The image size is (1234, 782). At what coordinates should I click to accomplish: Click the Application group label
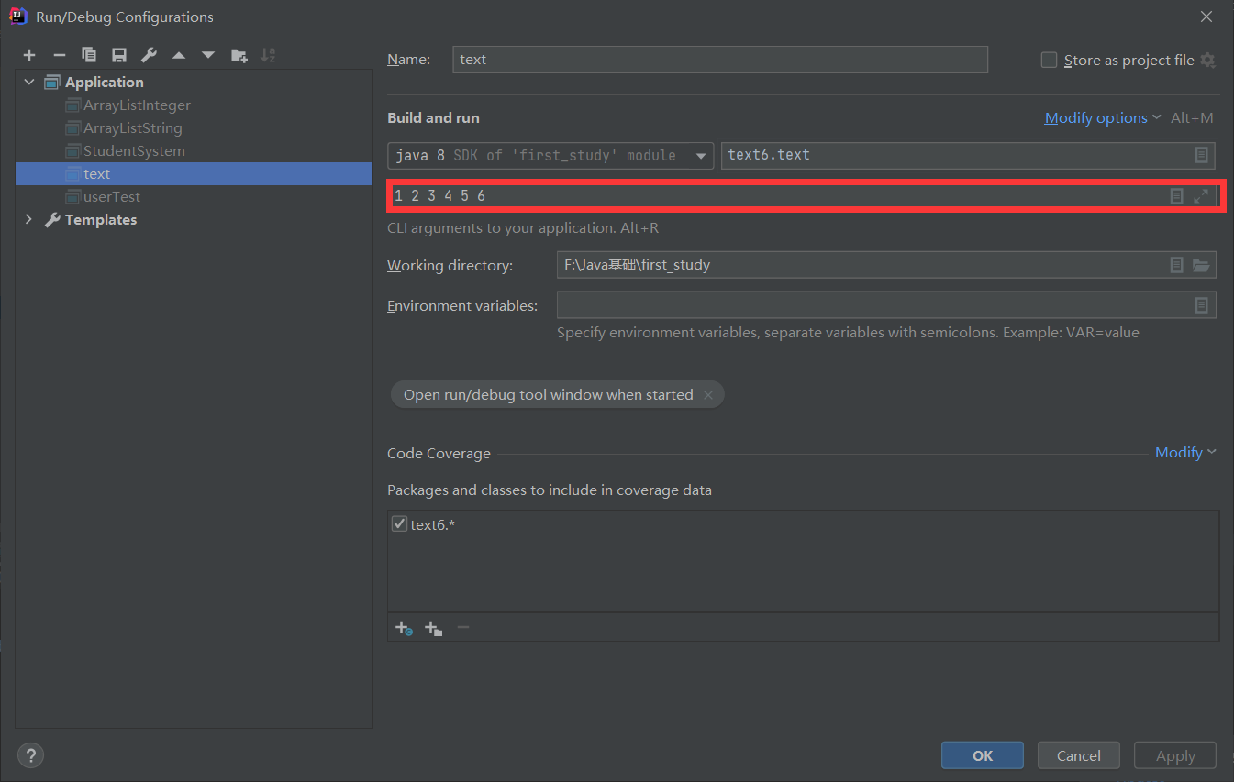tap(105, 82)
